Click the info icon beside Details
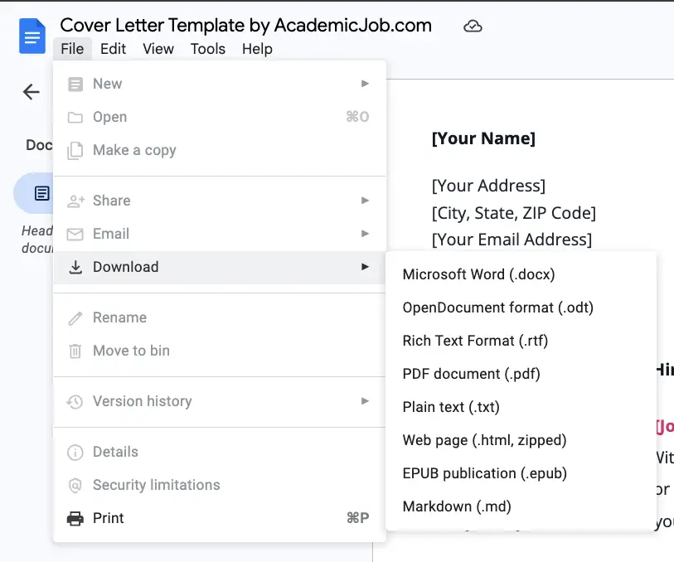 point(74,452)
